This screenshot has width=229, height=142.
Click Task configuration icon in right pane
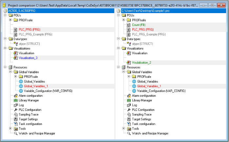click(129, 124)
